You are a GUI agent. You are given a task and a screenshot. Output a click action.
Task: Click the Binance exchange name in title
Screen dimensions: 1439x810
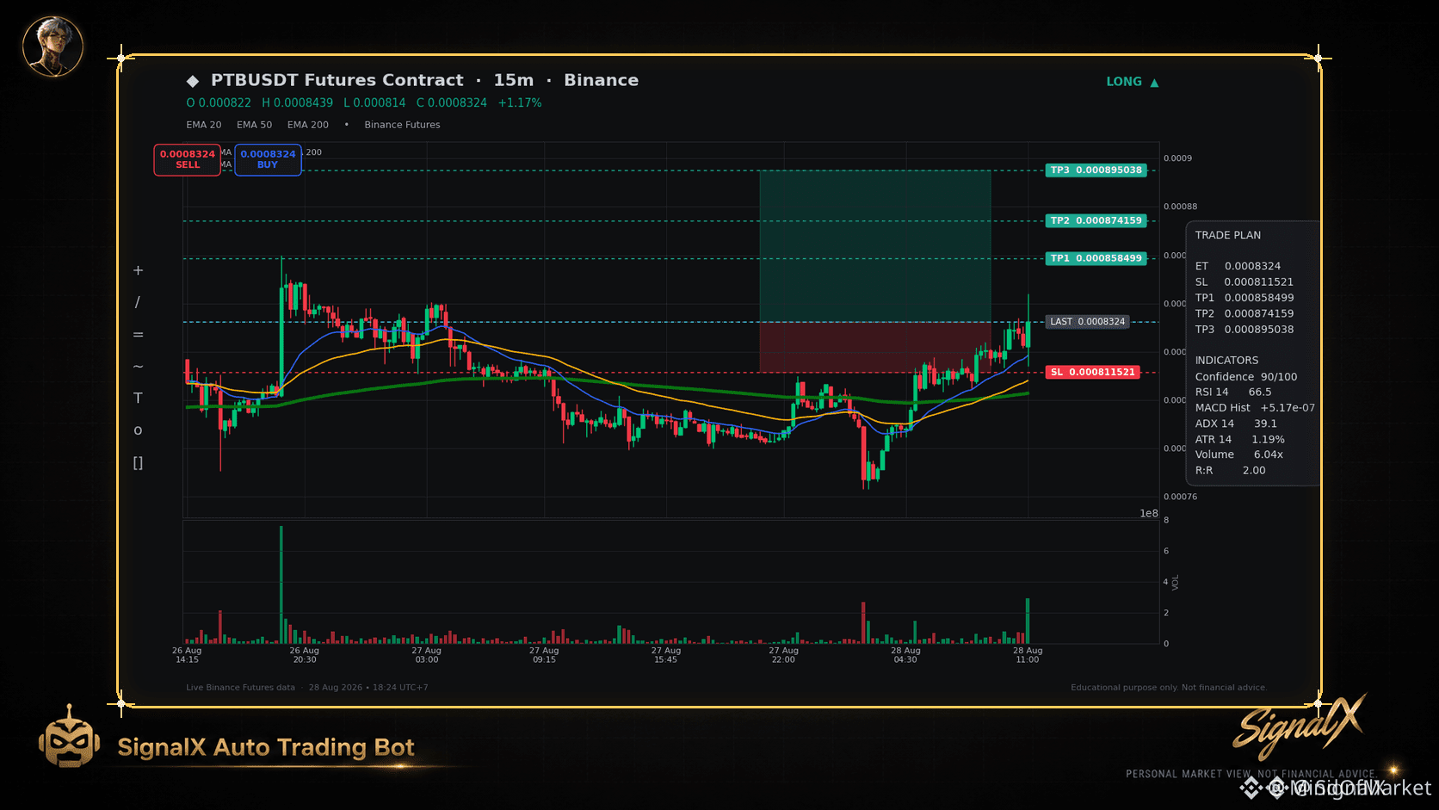click(602, 80)
